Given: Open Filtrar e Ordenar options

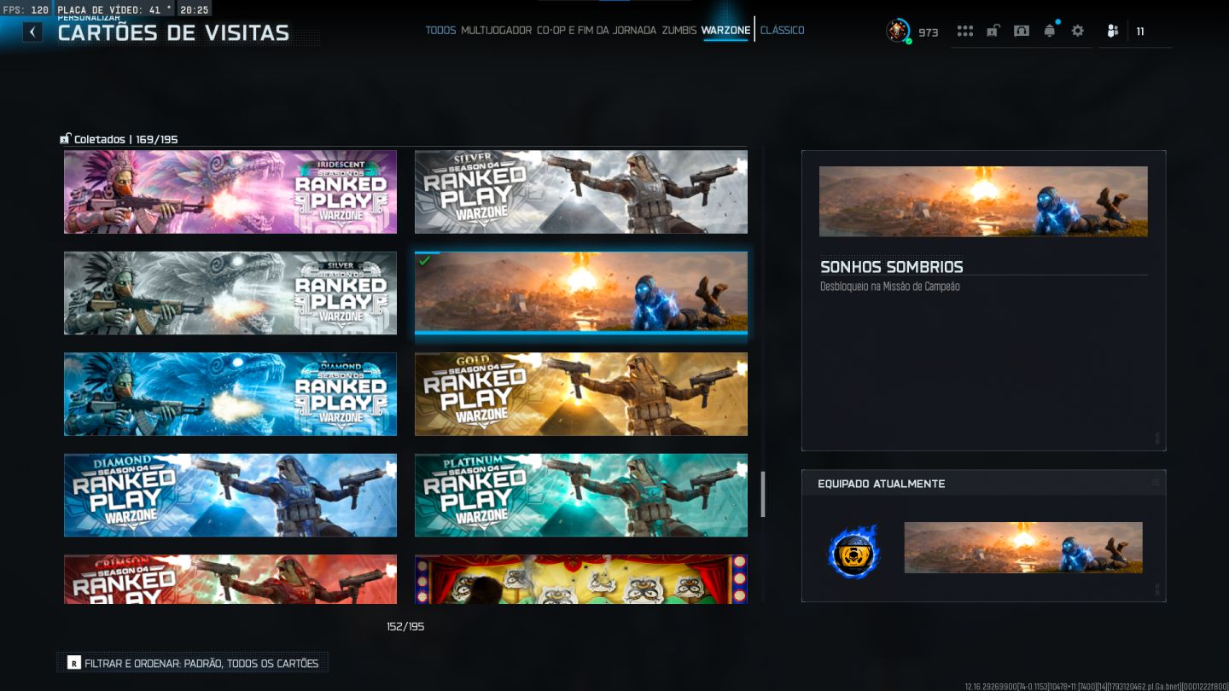Looking at the screenshot, I should [x=193, y=663].
